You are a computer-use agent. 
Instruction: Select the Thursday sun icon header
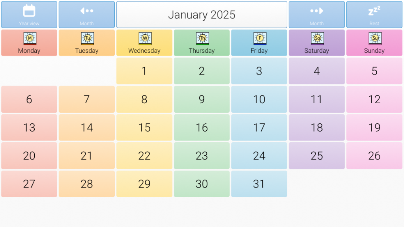(202, 39)
